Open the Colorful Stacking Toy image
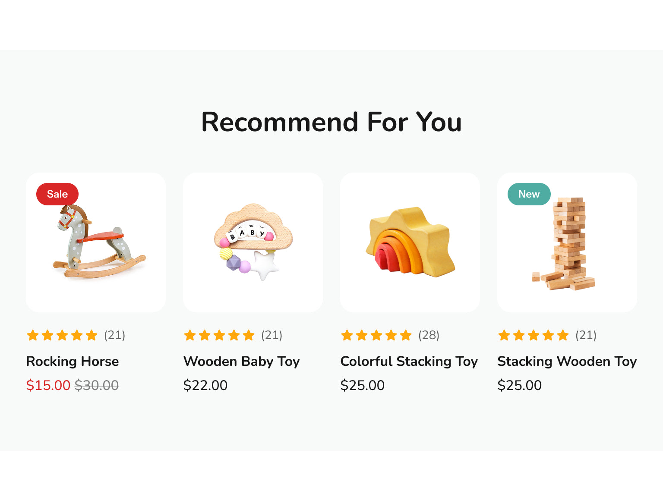 [410, 242]
